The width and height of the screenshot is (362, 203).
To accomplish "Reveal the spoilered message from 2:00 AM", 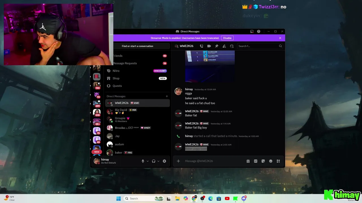I will [196, 149].
